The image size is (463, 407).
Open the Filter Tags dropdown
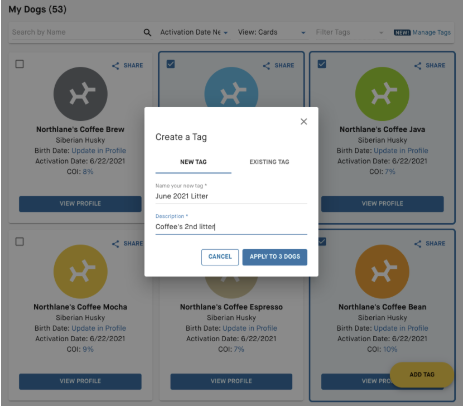(x=350, y=32)
